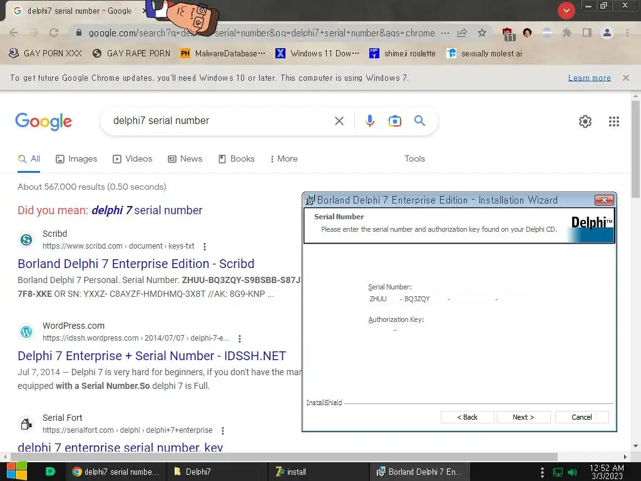Toggle the Chrome side panel icon
The height and width of the screenshot is (481, 641).
click(587, 33)
